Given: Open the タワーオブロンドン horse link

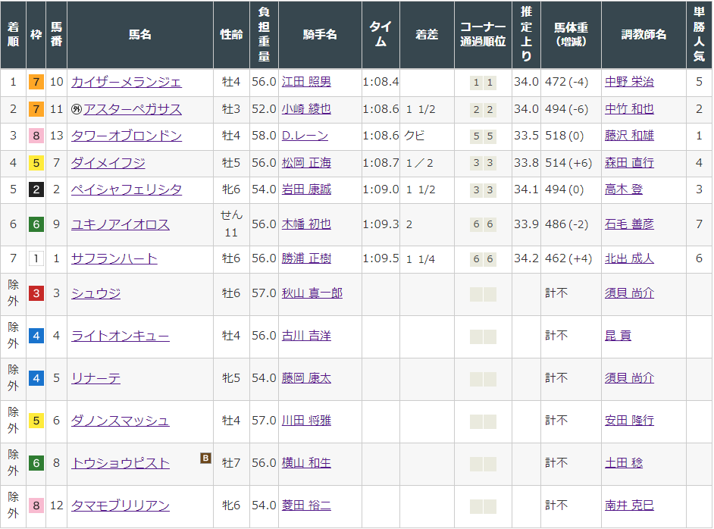Looking at the screenshot, I should pos(126,136).
